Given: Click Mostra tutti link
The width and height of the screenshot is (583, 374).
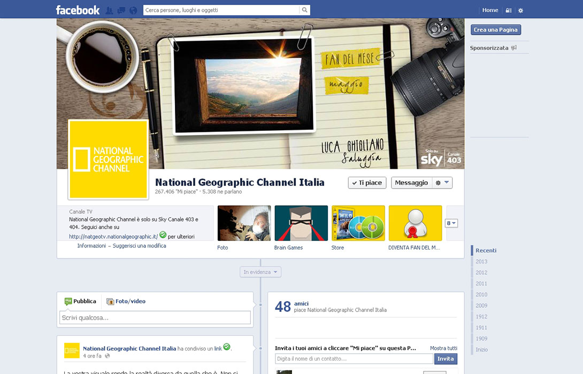Looking at the screenshot, I should [x=443, y=348].
